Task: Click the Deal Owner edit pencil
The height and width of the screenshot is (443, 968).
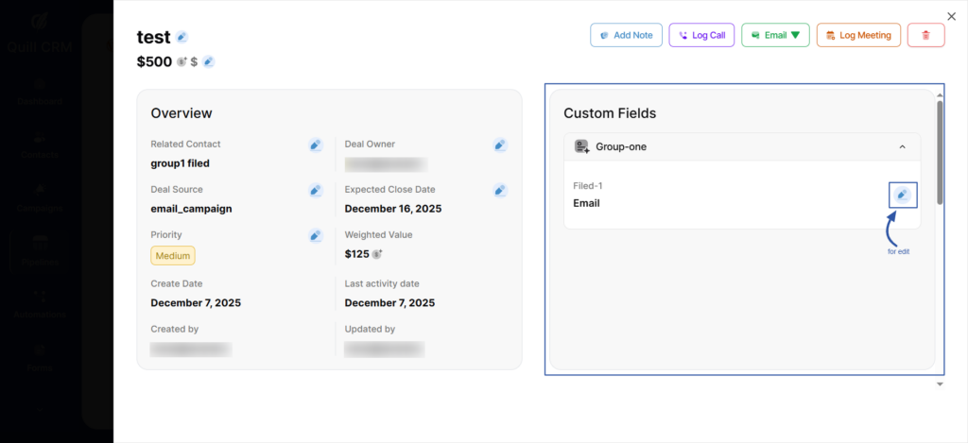Action: (499, 145)
